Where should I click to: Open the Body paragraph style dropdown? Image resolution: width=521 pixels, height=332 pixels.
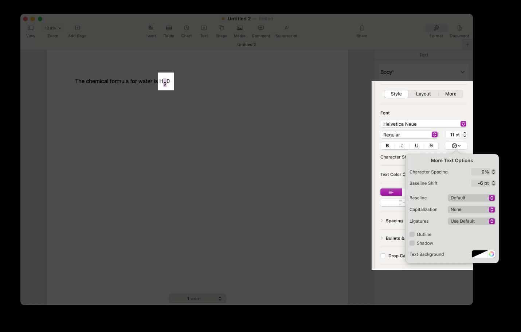pyautogui.click(x=423, y=72)
